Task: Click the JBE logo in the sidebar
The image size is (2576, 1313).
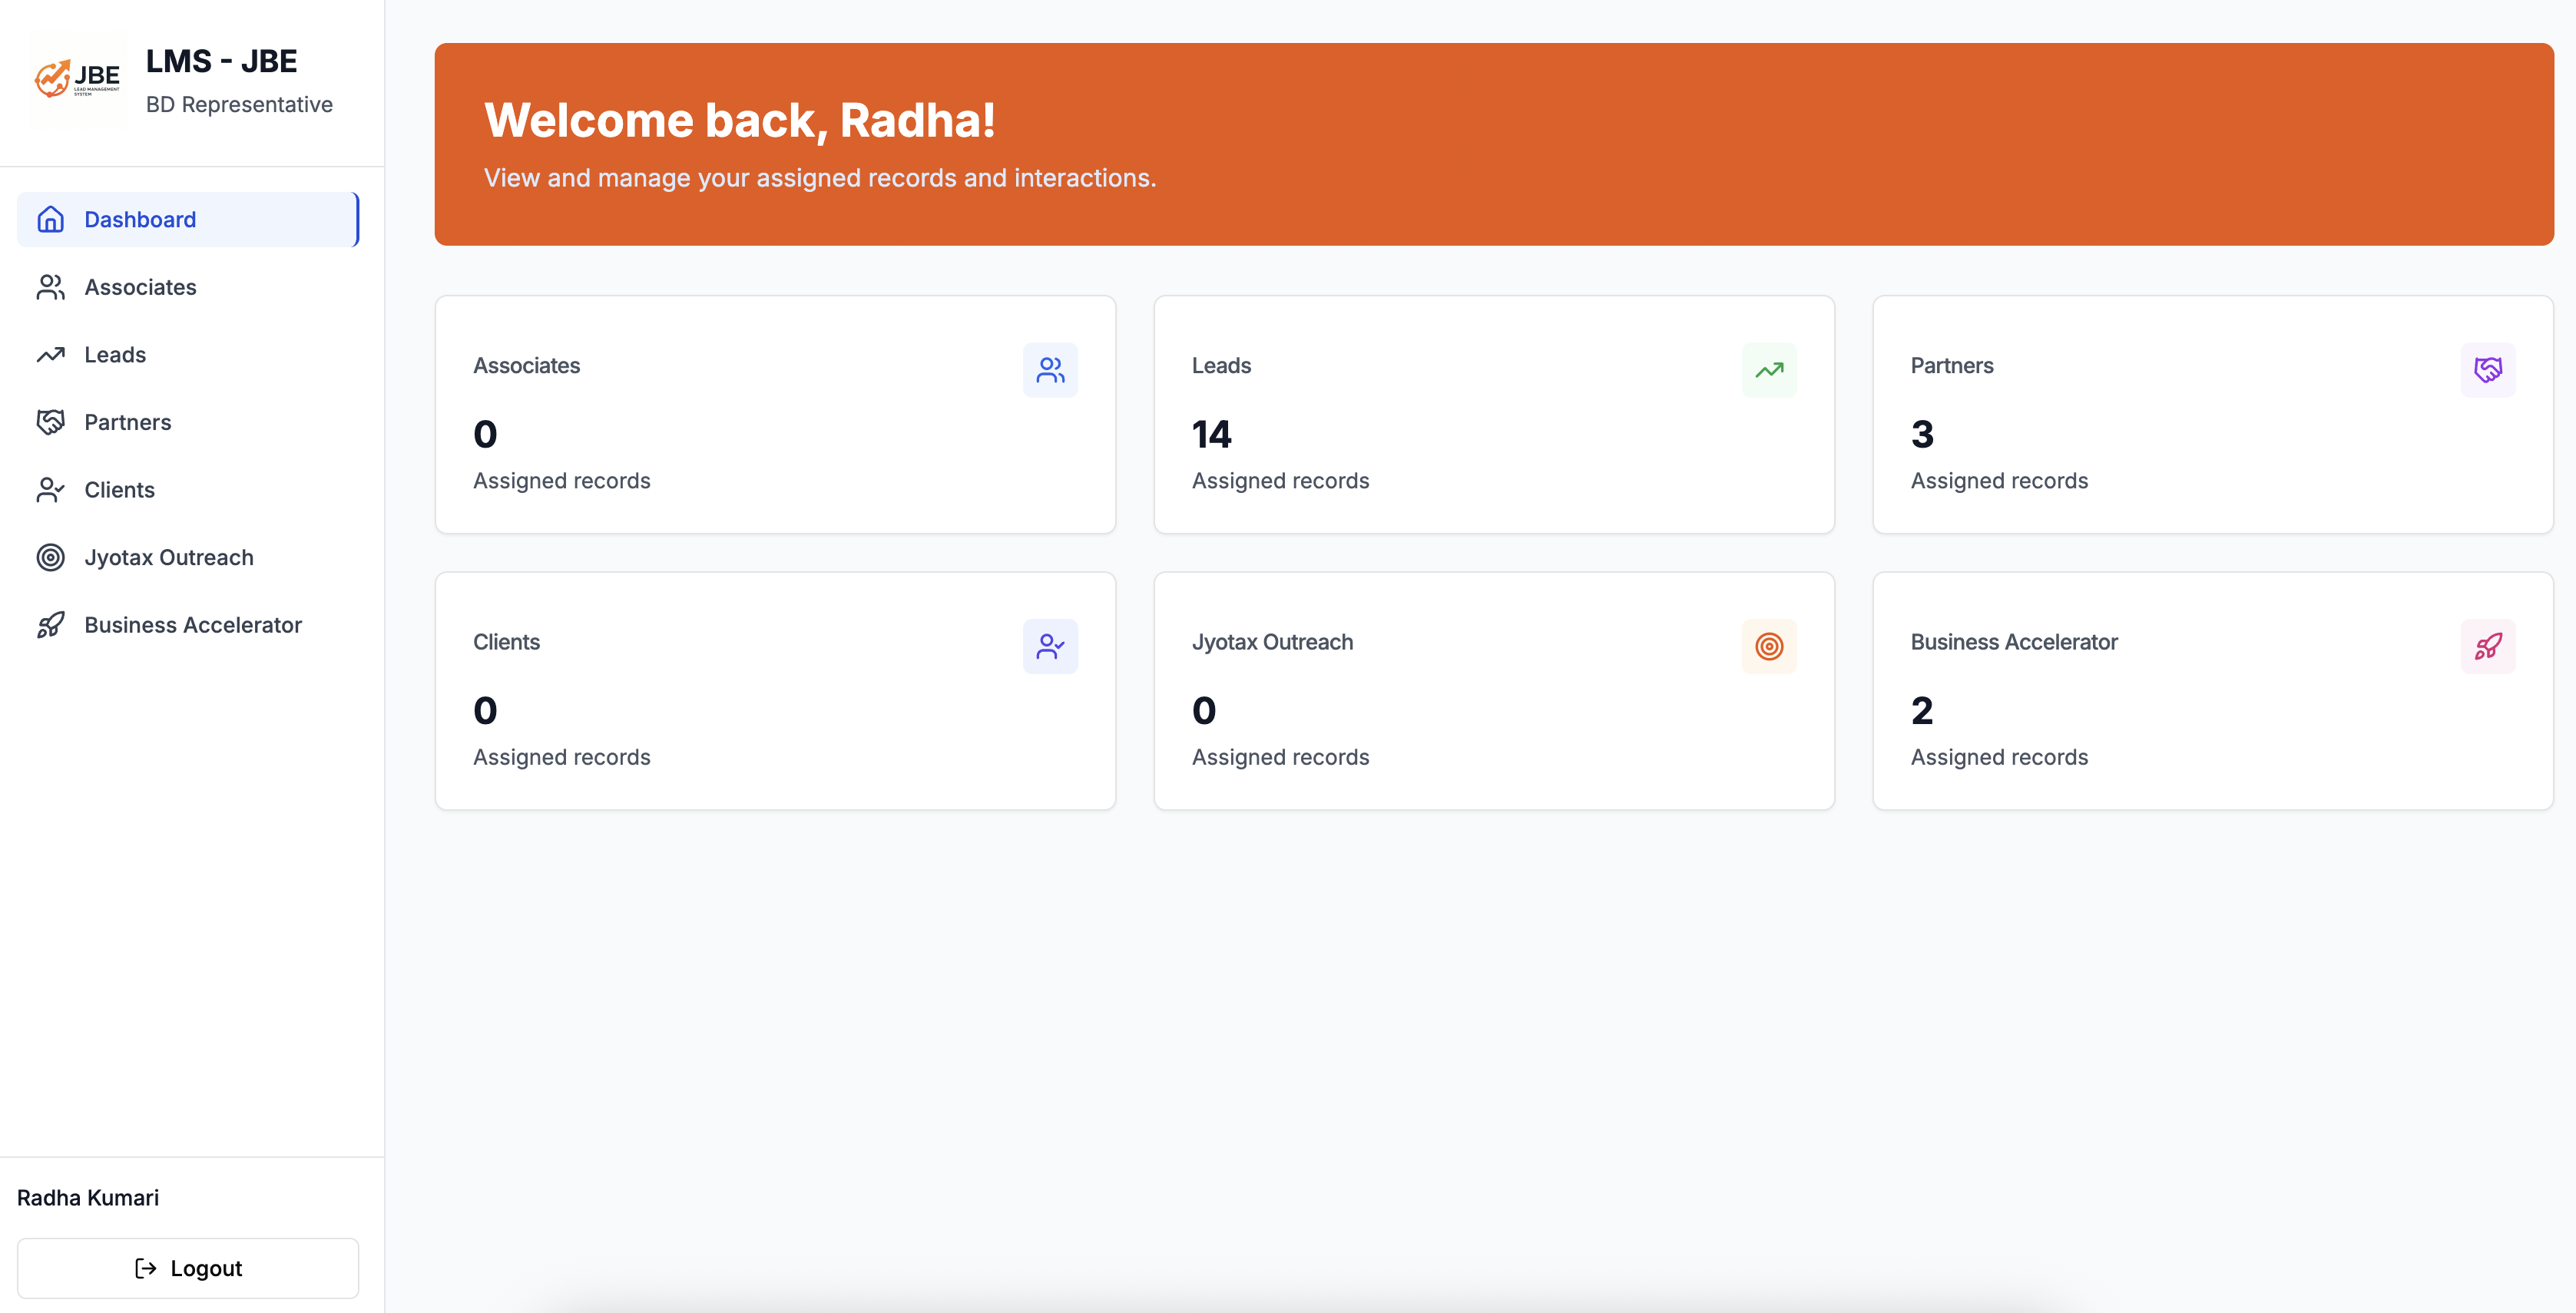Action: (x=77, y=79)
